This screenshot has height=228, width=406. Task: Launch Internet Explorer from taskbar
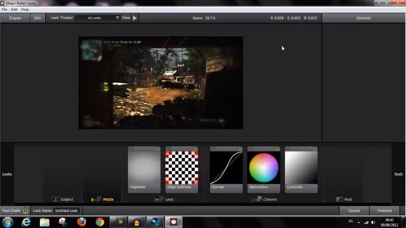[26, 222]
